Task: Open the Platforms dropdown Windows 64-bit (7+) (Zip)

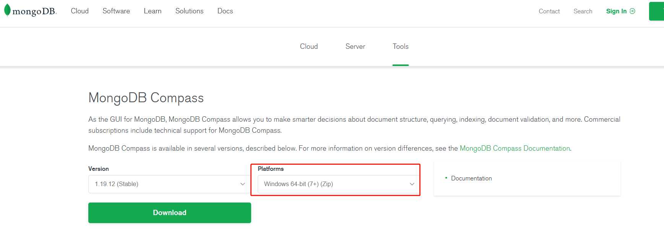Action: pos(339,184)
